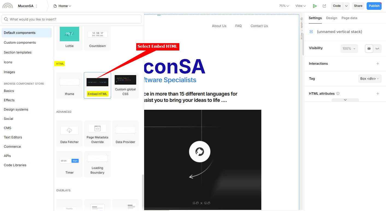
Task: Click the Share button
Action: [358, 6]
